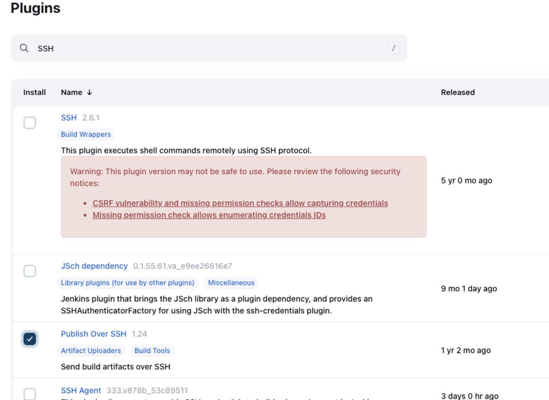This screenshot has width=549, height=400.
Task: Open the Publish Over SSH plugin link
Action: click(93, 334)
